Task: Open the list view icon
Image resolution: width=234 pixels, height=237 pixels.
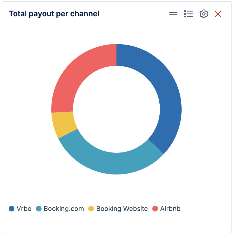Action: pos(189,14)
